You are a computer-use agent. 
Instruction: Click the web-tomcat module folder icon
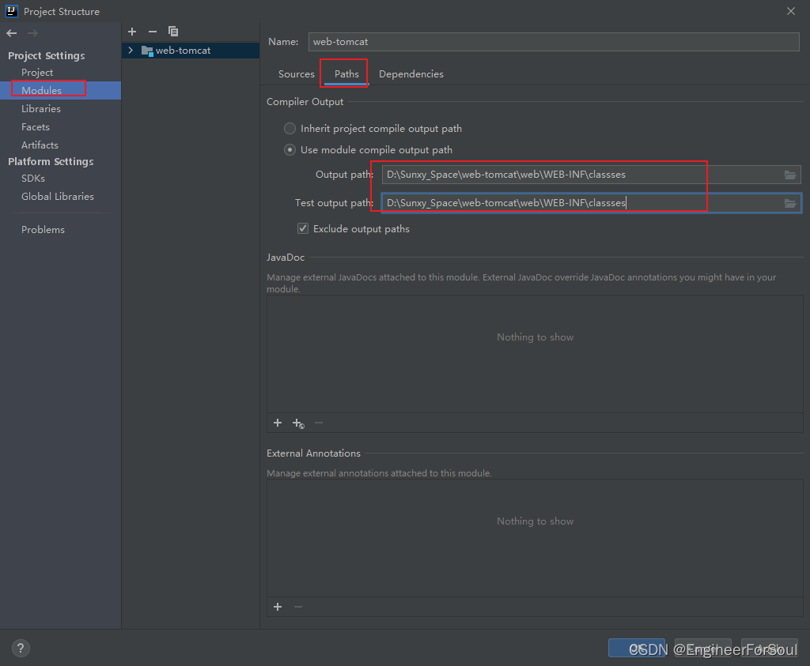[147, 51]
